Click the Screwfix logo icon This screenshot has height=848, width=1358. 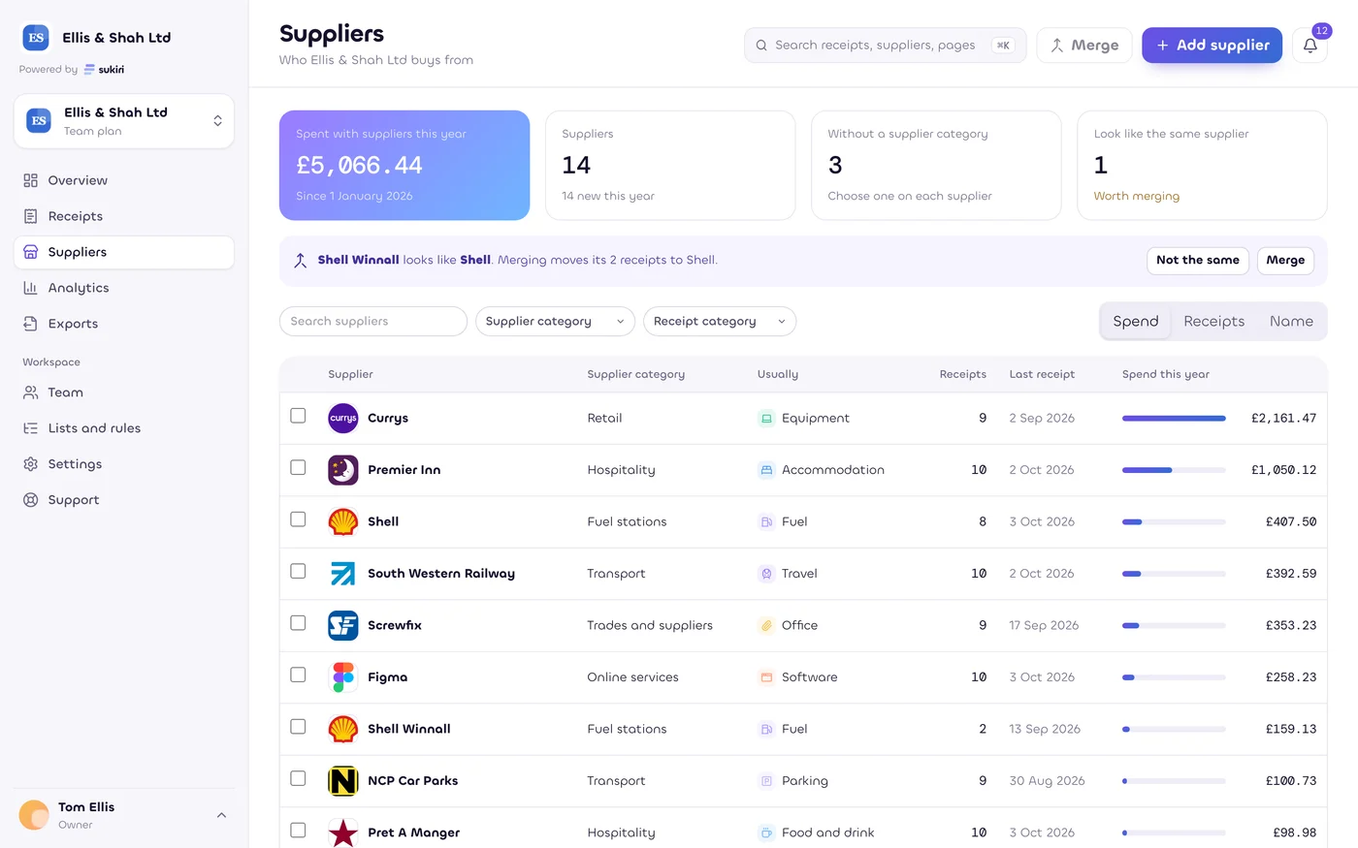pos(343,625)
